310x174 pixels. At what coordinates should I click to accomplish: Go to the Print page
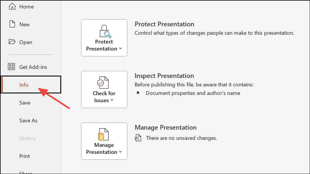25,156
